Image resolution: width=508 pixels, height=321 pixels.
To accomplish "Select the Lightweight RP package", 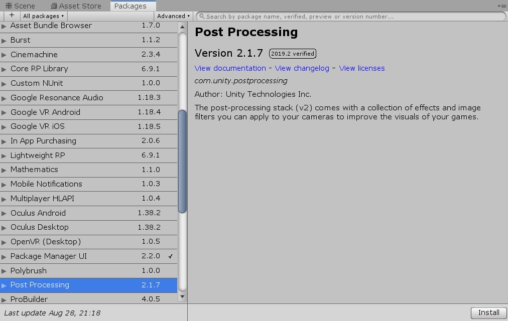I will click(88, 155).
